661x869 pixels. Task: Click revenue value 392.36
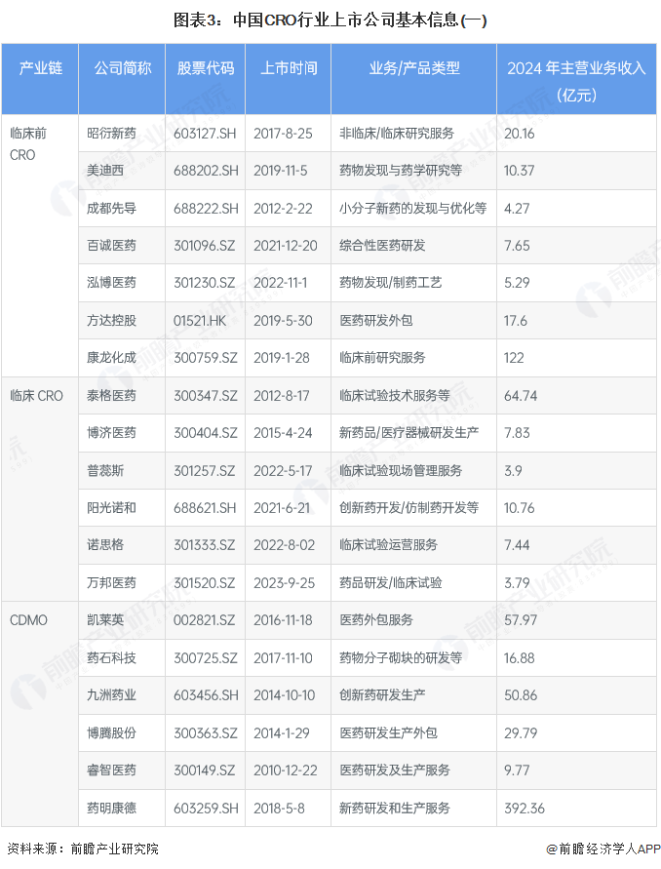tap(525, 808)
